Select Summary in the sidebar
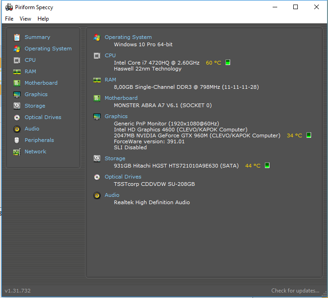 pos(38,37)
